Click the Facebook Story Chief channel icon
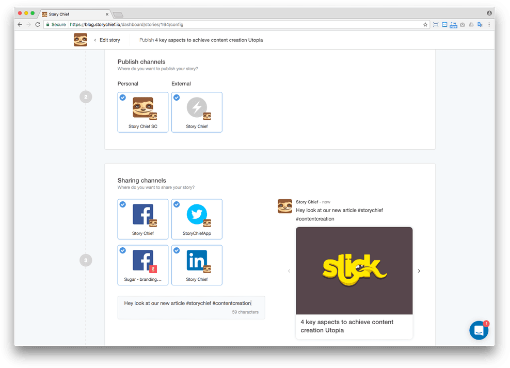The width and height of the screenshot is (510, 368). click(x=142, y=215)
